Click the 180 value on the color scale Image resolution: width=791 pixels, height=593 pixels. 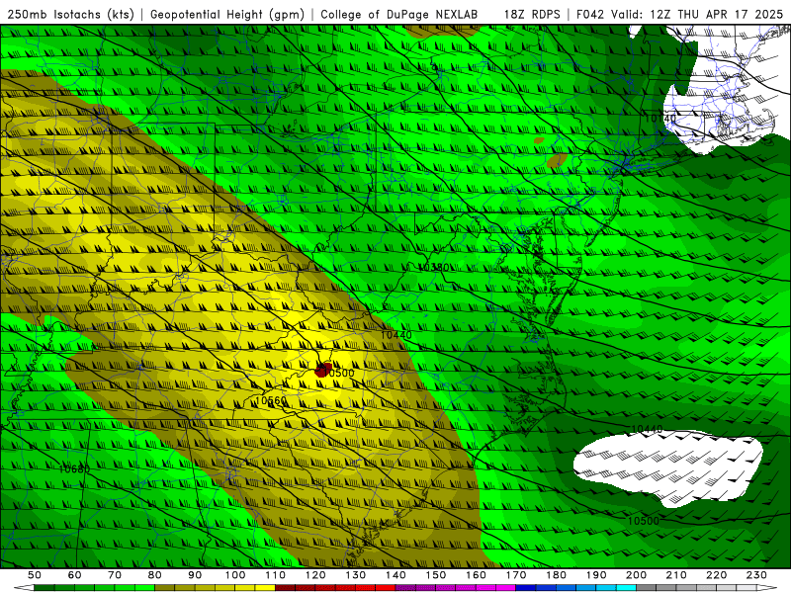pos(556,575)
